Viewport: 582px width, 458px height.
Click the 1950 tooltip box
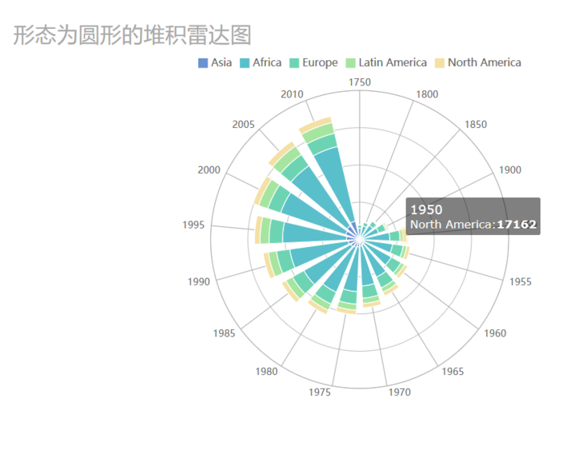coord(472,217)
